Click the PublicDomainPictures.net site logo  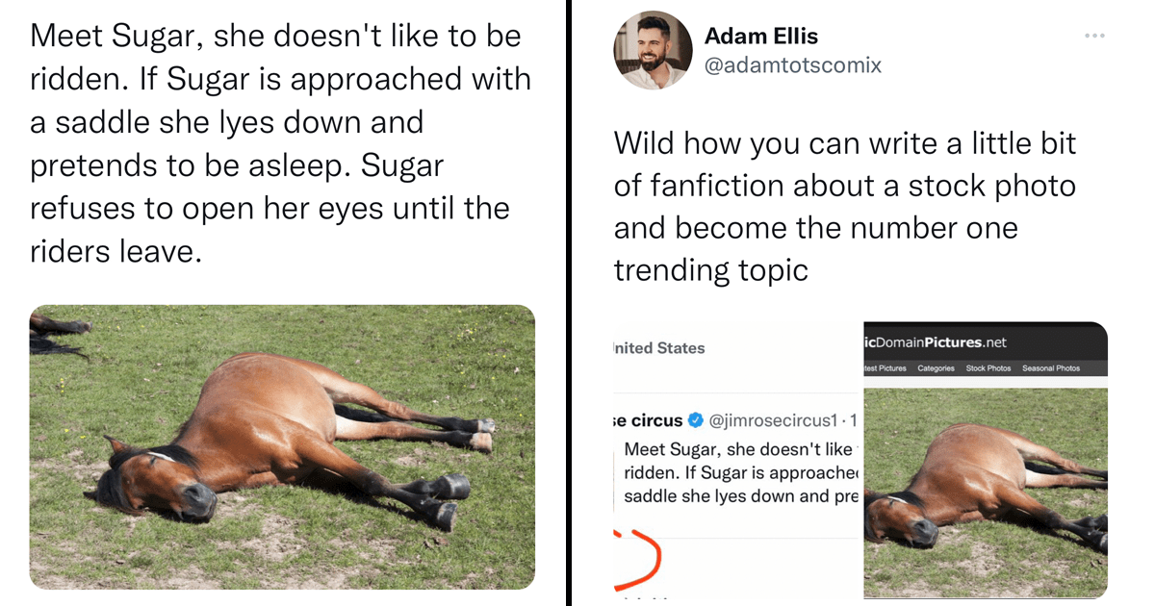coord(936,342)
